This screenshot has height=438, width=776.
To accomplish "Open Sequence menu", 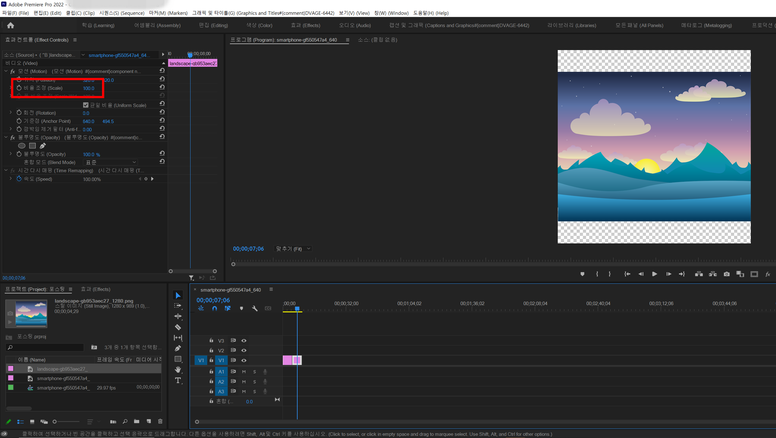I will pyautogui.click(x=122, y=13).
